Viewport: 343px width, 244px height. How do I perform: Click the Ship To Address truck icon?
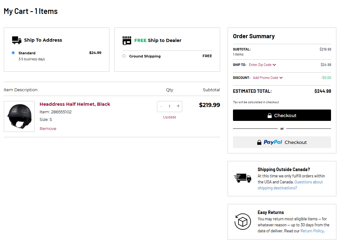coord(16,40)
